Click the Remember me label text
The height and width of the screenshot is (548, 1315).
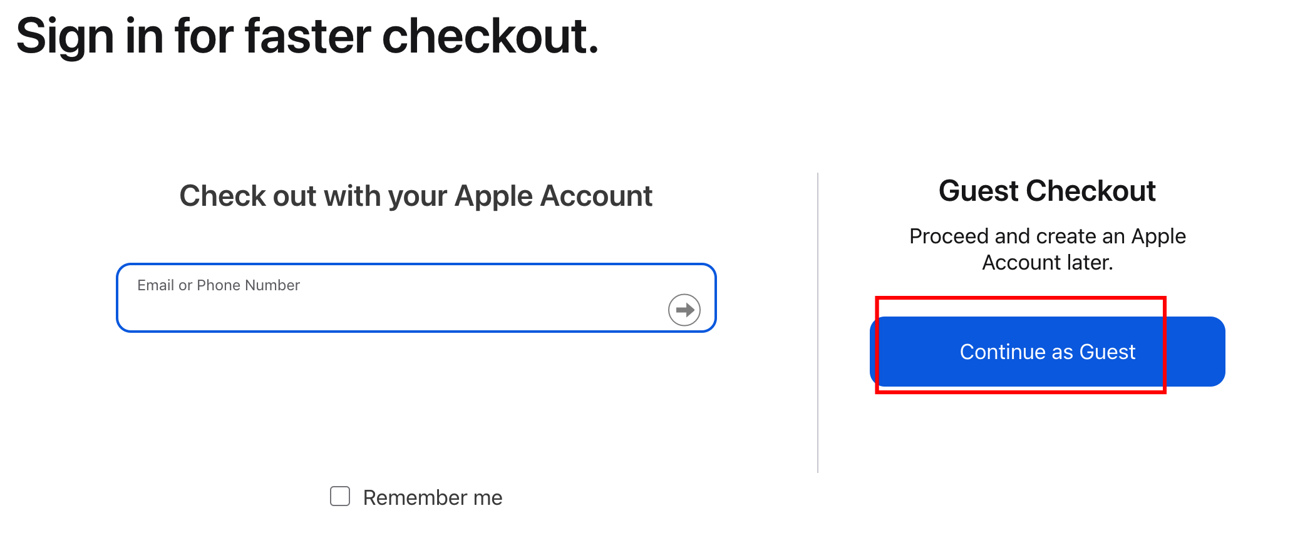tap(433, 498)
